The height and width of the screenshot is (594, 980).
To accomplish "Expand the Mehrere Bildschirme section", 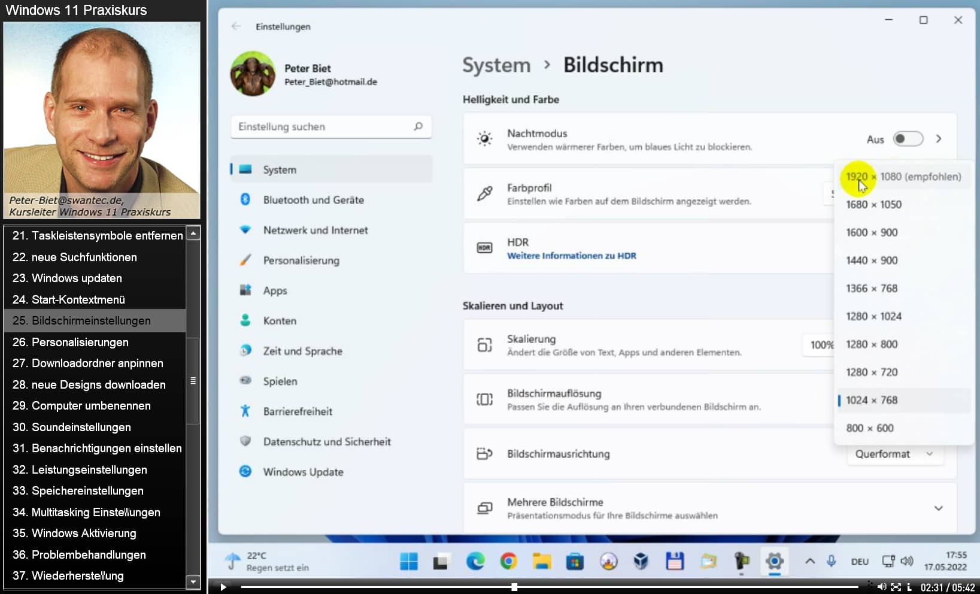I will pyautogui.click(x=938, y=508).
